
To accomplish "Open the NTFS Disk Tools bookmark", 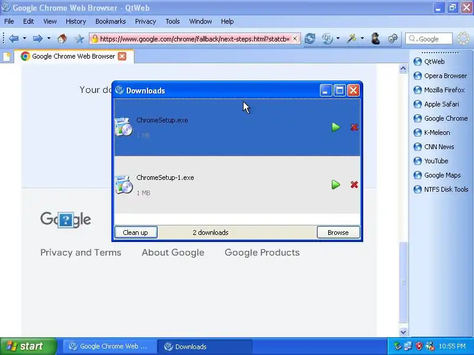I will coord(441,189).
